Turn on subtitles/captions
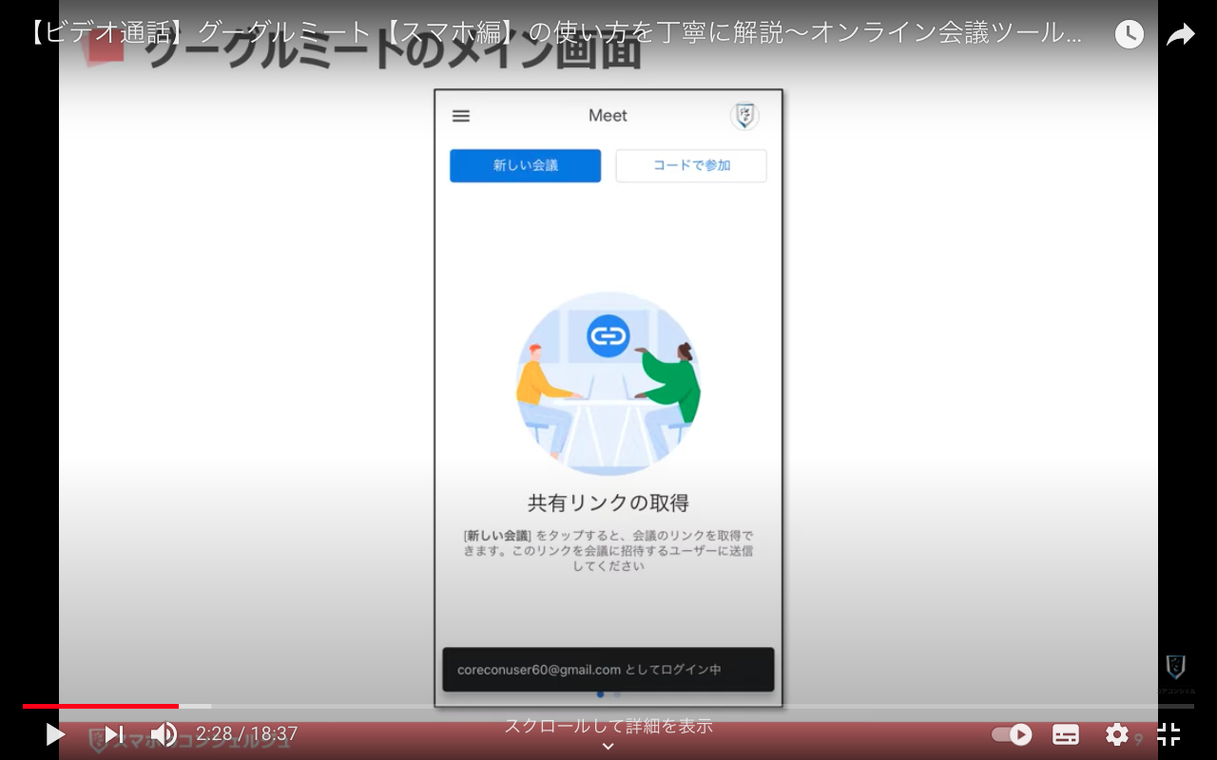1217x760 pixels. pos(1066,734)
